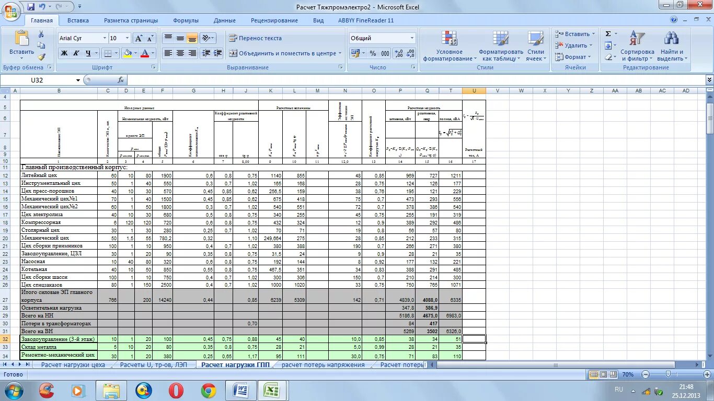Open Сортировка и фильтр menu
714x401 pixels.
click(637, 46)
